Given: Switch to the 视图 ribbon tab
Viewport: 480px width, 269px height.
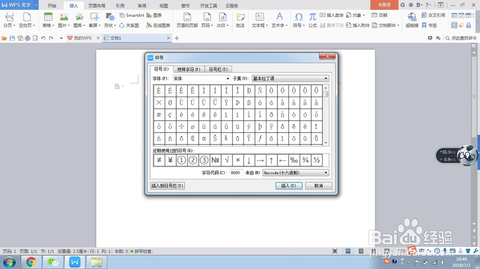Looking at the screenshot, I should click(x=164, y=5).
